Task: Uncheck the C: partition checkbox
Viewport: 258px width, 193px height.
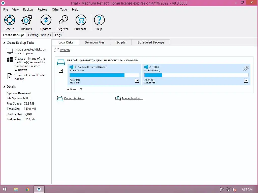Action: 246,81
